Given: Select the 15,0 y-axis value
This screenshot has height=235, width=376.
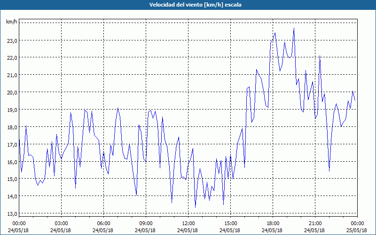Looking at the screenshot, I should pyautogui.click(x=13, y=179).
